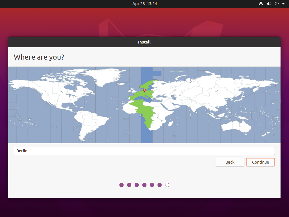Image resolution: width=289 pixels, height=217 pixels.
Task: Click Madagascar island on the map
Action: click(x=170, y=123)
